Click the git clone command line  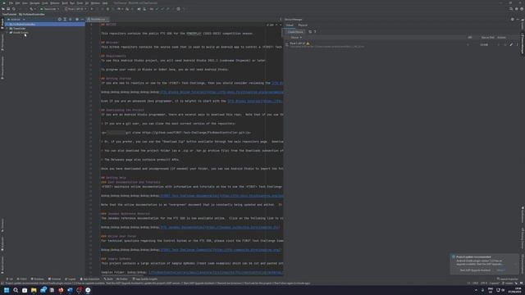coord(176,133)
